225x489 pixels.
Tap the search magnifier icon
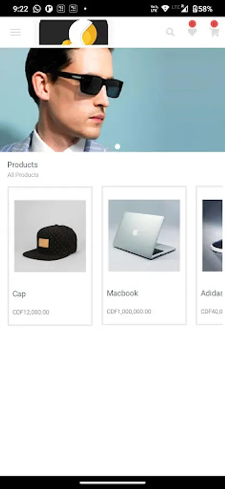pos(170,32)
